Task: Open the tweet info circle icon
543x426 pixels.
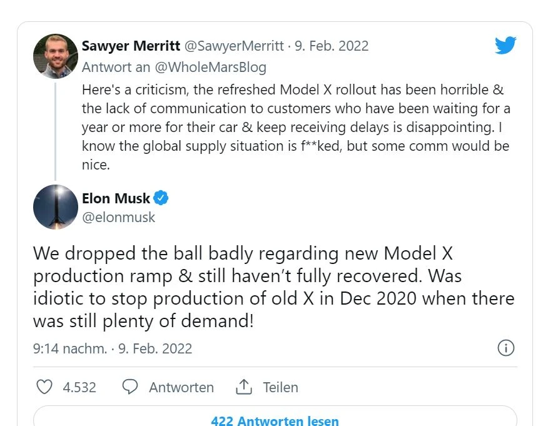Action: pos(505,348)
